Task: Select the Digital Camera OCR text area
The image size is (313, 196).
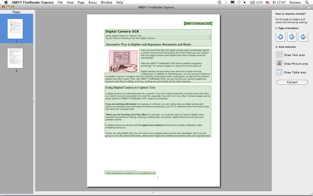Action: 158,38
